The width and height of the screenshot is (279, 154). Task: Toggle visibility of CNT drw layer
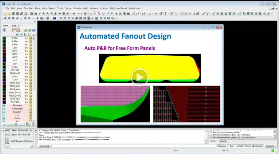pos(31,48)
